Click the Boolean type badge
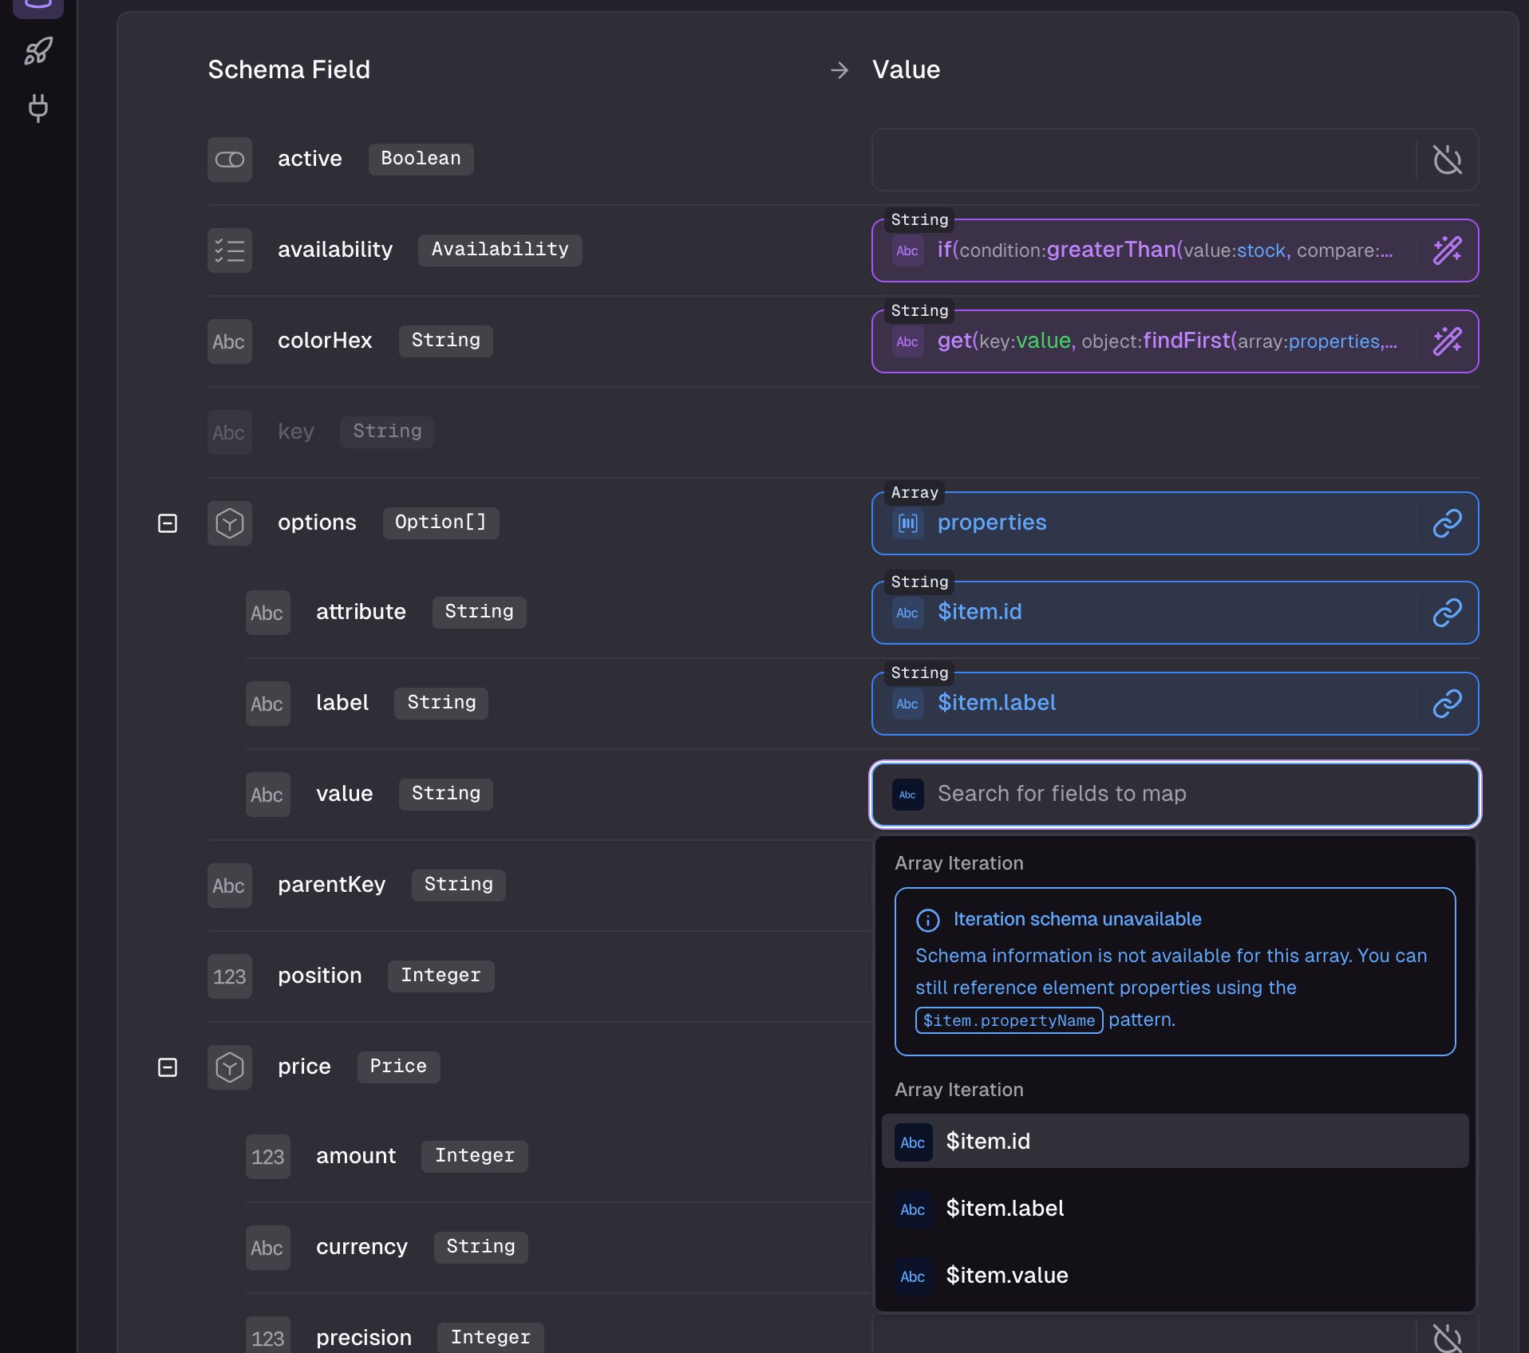Image resolution: width=1529 pixels, height=1353 pixels. point(421,159)
